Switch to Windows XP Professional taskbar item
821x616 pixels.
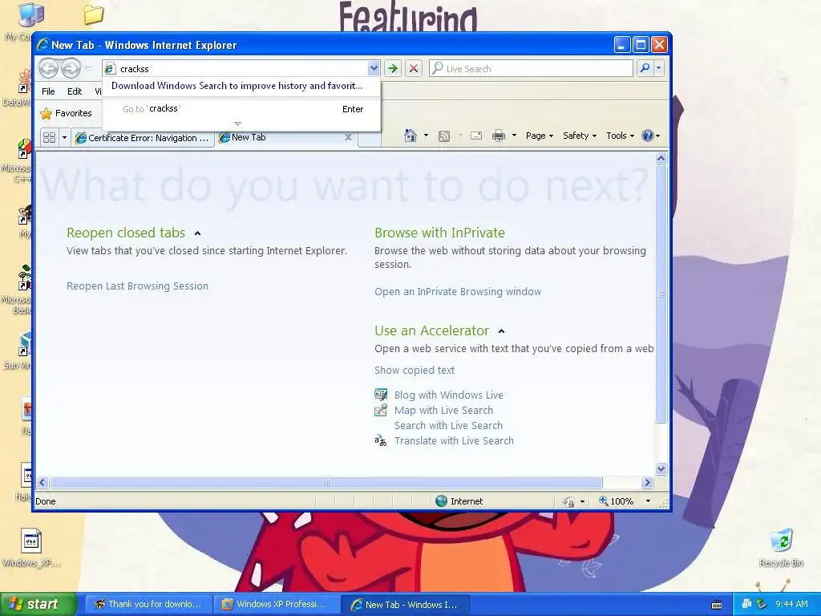point(276,605)
